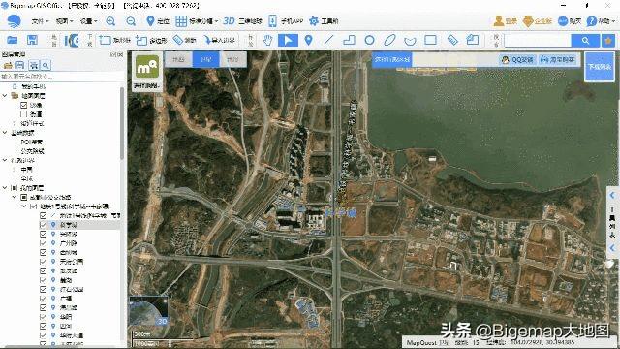Screen dimensions: 620x349
Task: Uncheck the first checked base map layer
Action: 23,105
